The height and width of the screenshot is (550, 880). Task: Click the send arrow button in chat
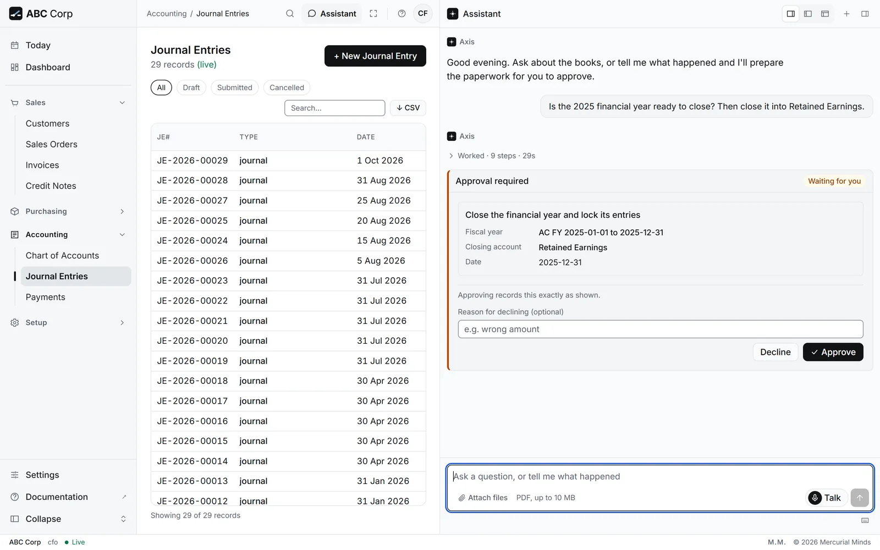pyautogui.click(x=860, y=498)
